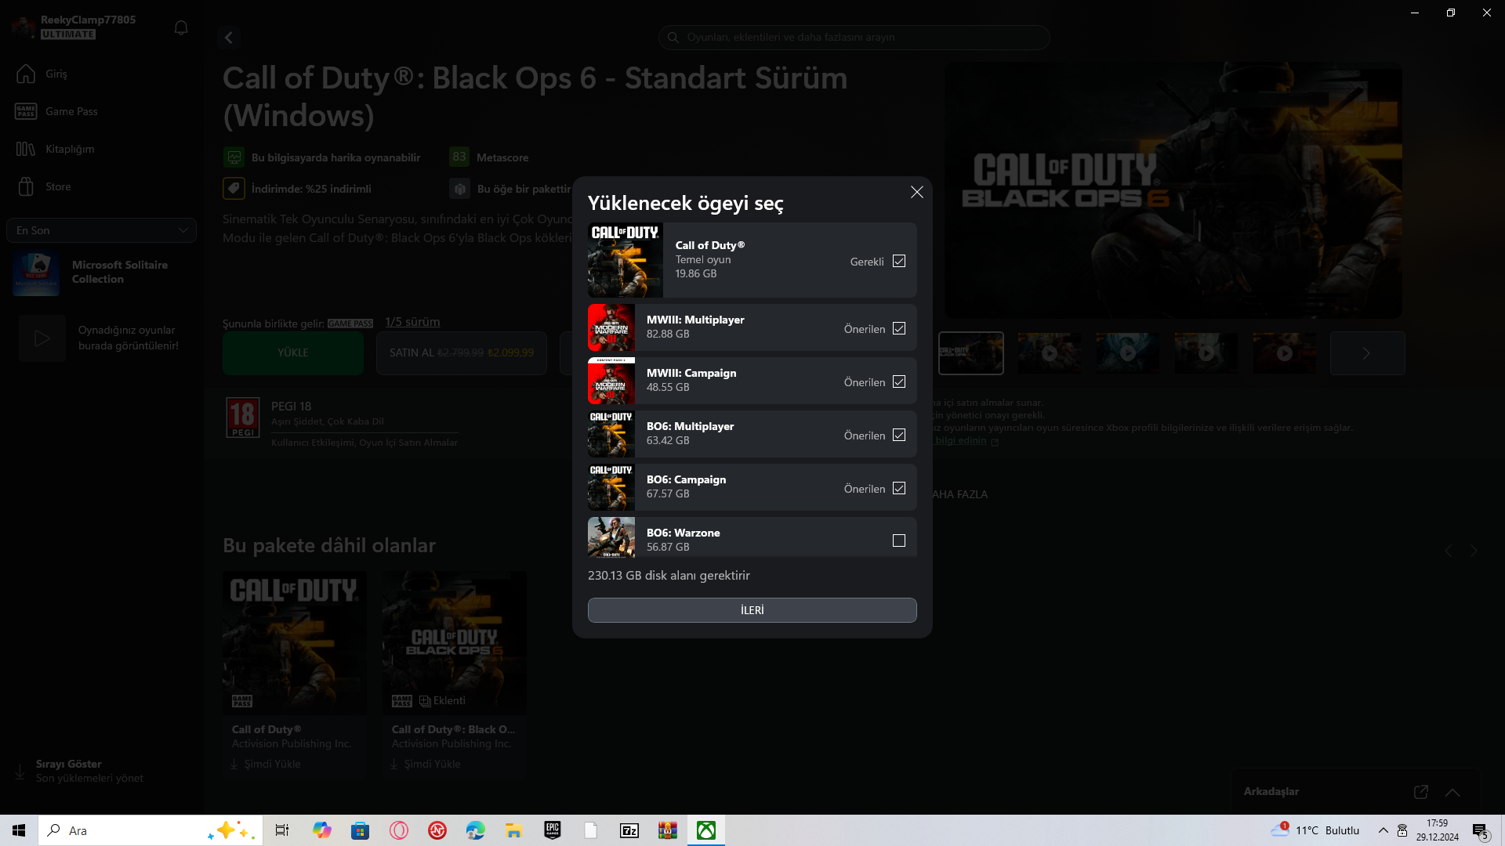Expand the Arkadaşlar panel chevron
The height and width of the screenshot is (846, 1505).
(1452, 792)
